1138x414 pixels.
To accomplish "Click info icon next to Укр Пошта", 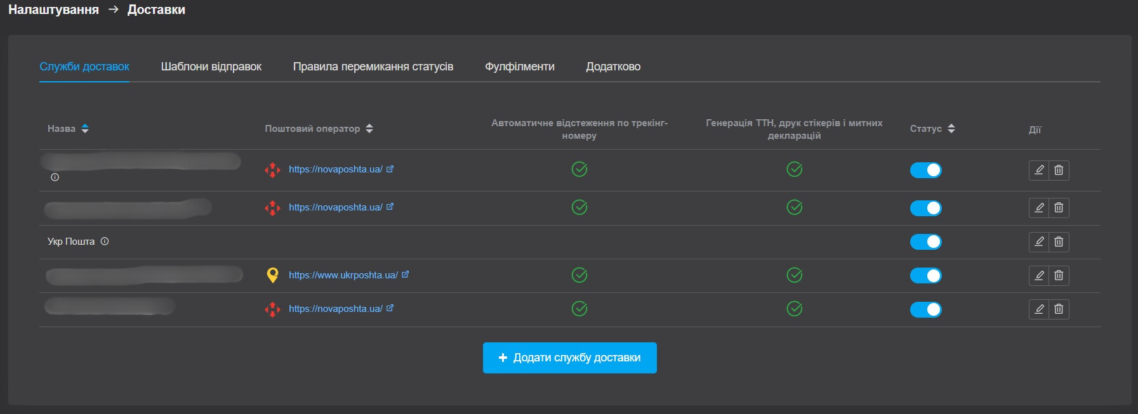I will coord(105,242).
